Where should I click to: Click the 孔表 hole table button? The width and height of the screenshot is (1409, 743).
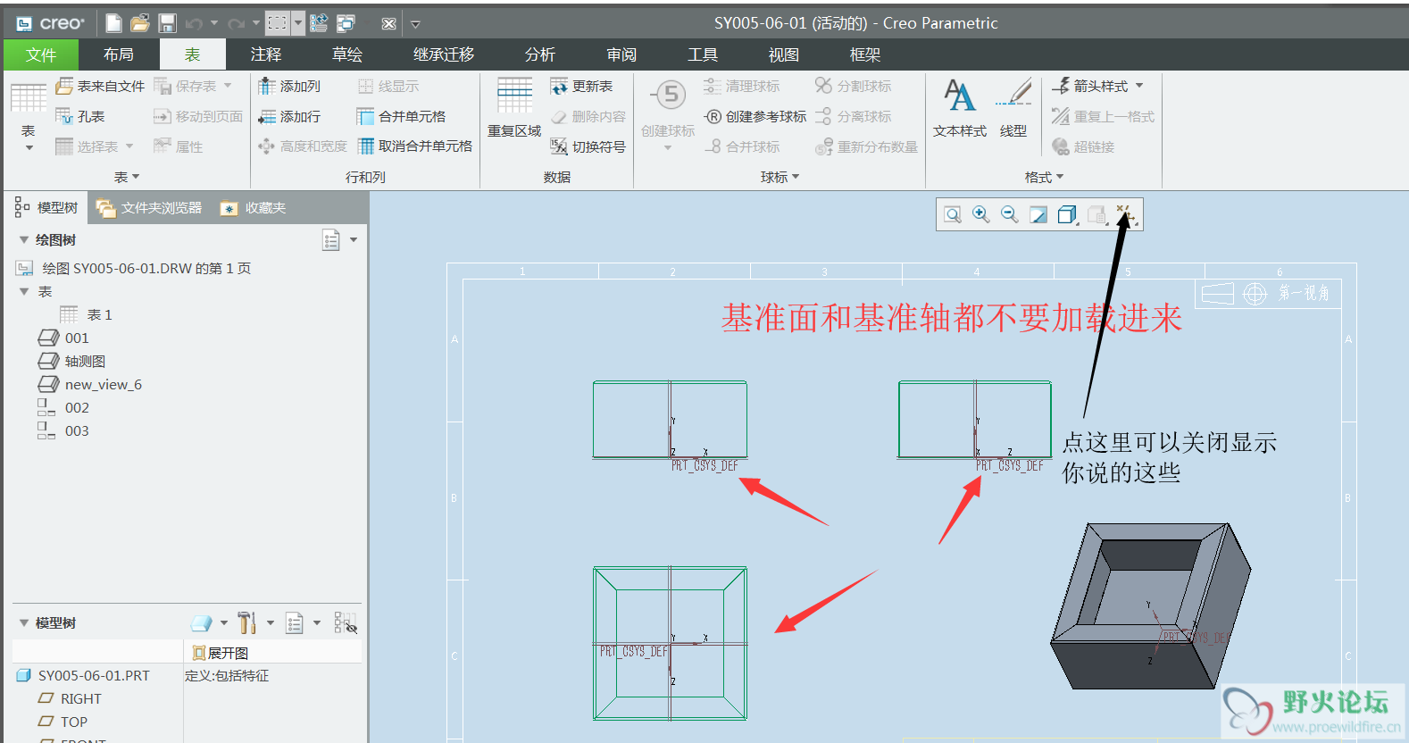click(x=79, y=116)
